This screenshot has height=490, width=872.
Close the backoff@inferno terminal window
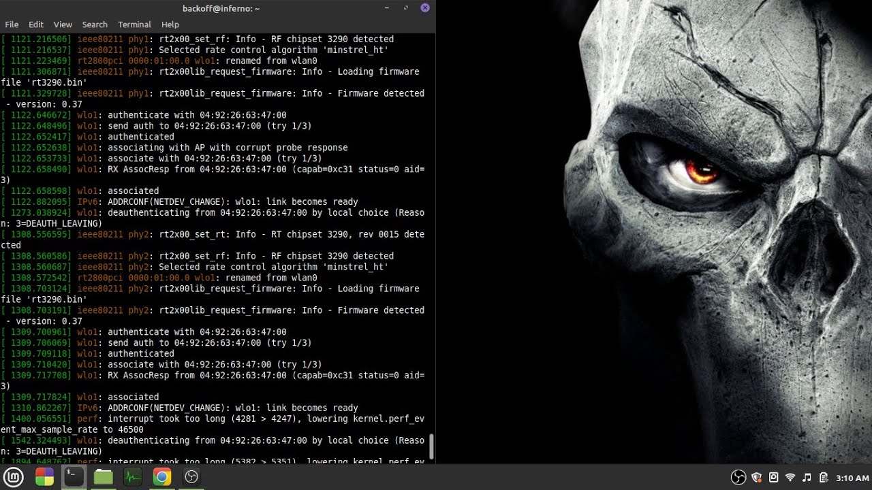(x=425, y=8)
